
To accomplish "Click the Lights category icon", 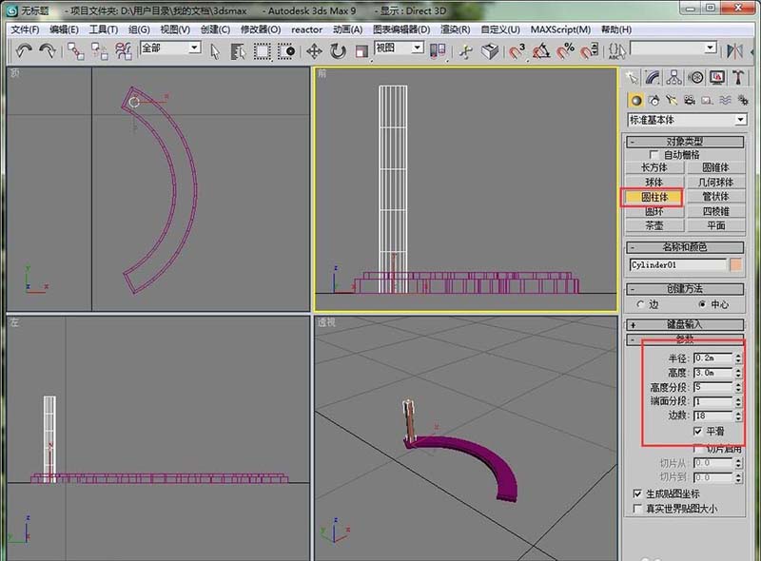I will coord(672,101).
